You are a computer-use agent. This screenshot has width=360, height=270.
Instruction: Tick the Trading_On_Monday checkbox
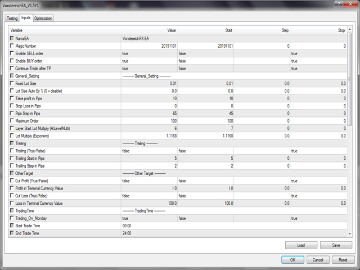tap(12, 218)
